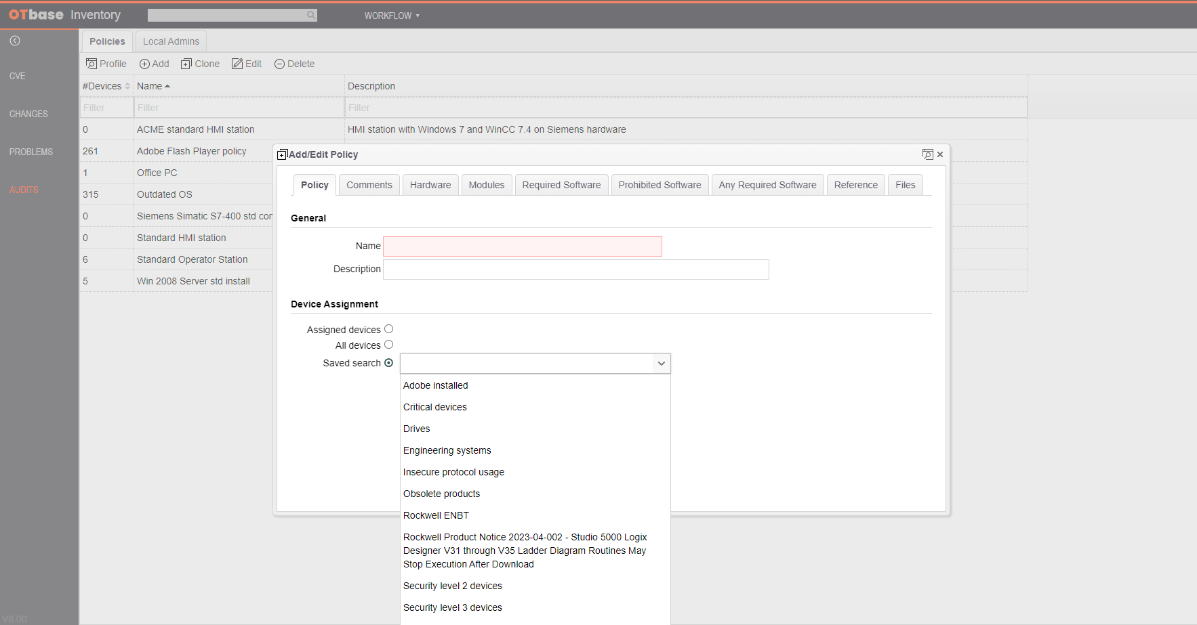
Task: Delete the selected policy
Action: point(294,64)
